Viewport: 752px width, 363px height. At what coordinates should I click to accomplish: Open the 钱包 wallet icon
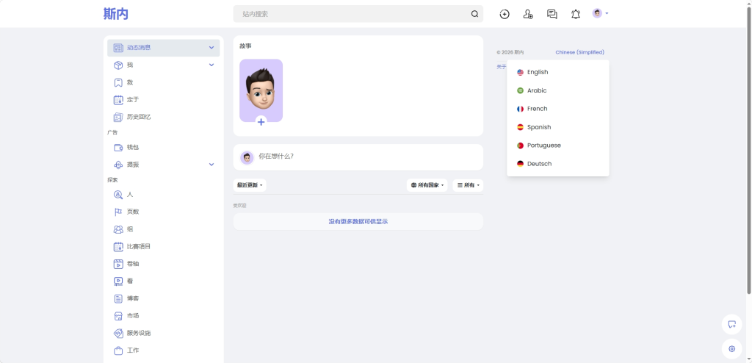118,148
